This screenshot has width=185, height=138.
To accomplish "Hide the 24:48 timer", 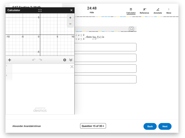I will [92, 12].
